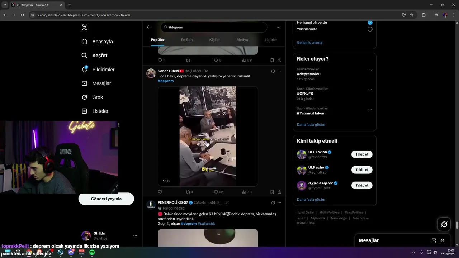
Task: Bookmark this page with star icon
Action: coord(412,15)
